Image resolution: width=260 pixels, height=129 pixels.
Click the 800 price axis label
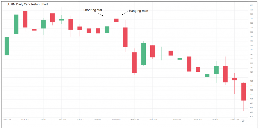tap(251, 5)
